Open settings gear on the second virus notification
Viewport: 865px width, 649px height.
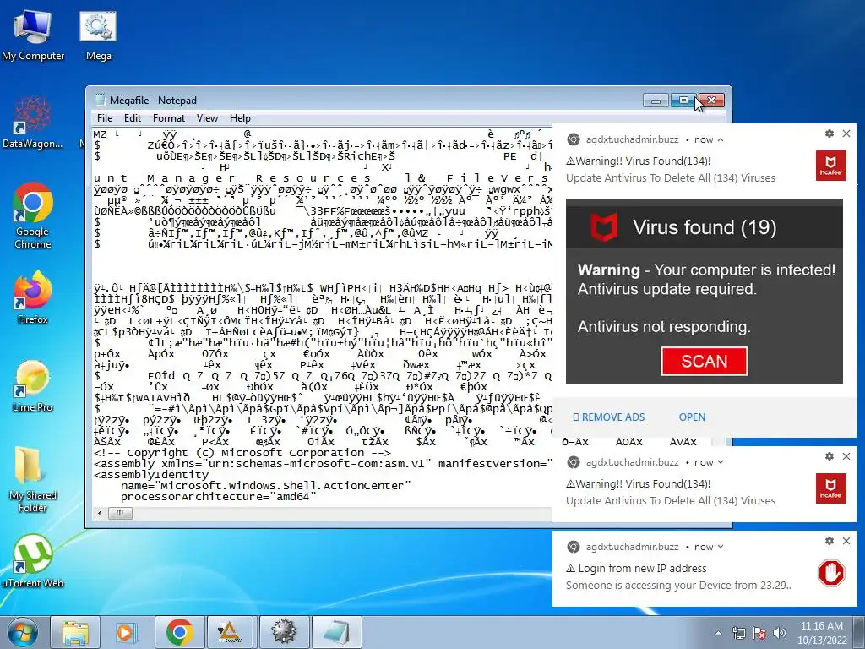(x=830, y=456)
